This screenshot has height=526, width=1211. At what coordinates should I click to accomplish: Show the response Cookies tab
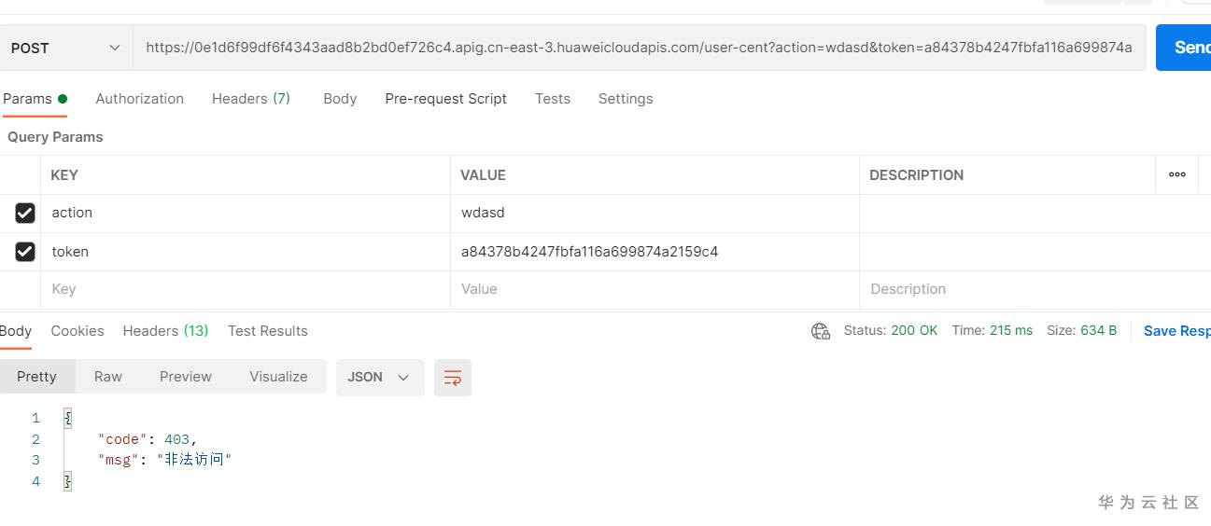(x=77, y=331)
